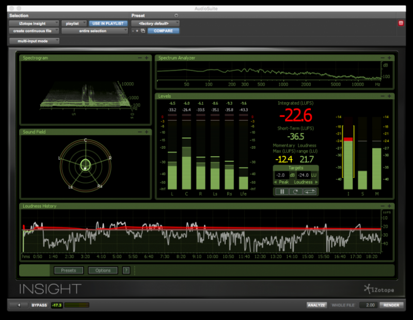Image resolution: width=413 pixels, height=320 pixels.
Task: Toggle the BYPASS button
Action: pyautogui.click(x=39, y=305)
